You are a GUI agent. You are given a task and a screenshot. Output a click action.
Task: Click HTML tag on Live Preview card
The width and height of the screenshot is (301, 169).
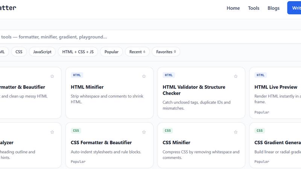pyautogui.click(x=260, y=75)
